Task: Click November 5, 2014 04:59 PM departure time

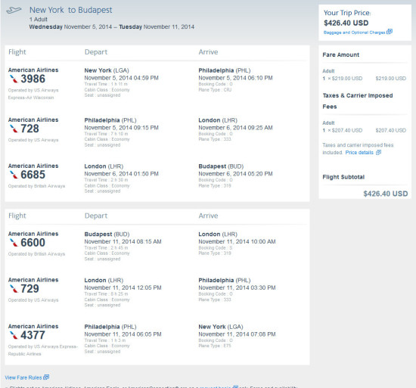Action: 121,78
